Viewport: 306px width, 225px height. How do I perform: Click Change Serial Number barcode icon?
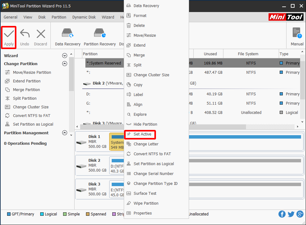[129, 174]
